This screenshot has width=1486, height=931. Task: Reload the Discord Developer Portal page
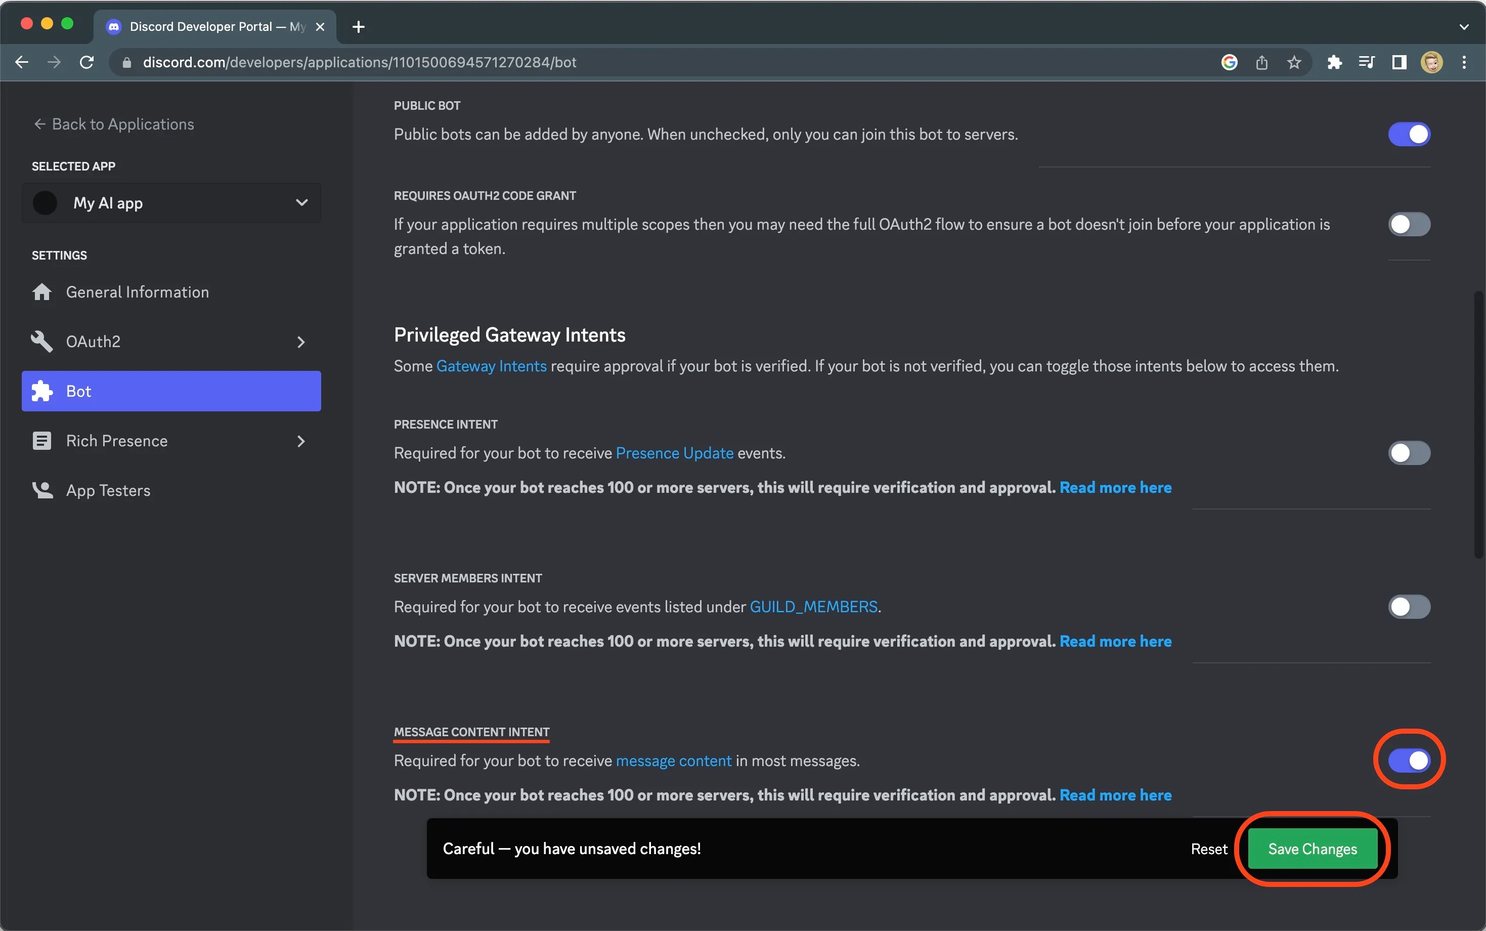click(87, 62)
